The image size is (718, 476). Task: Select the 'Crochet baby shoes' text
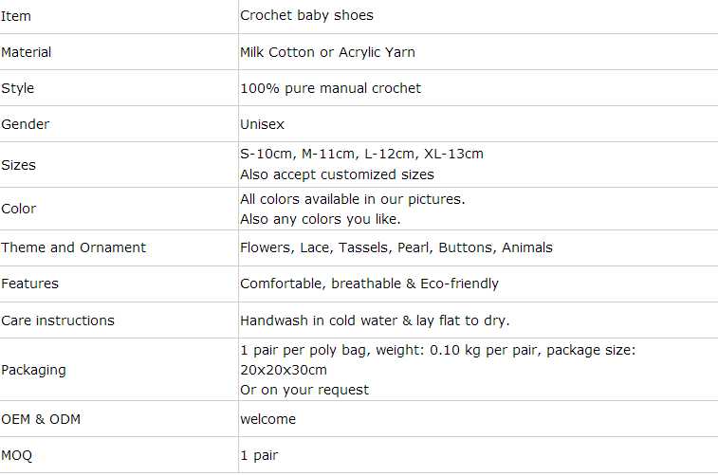(306, 15)
